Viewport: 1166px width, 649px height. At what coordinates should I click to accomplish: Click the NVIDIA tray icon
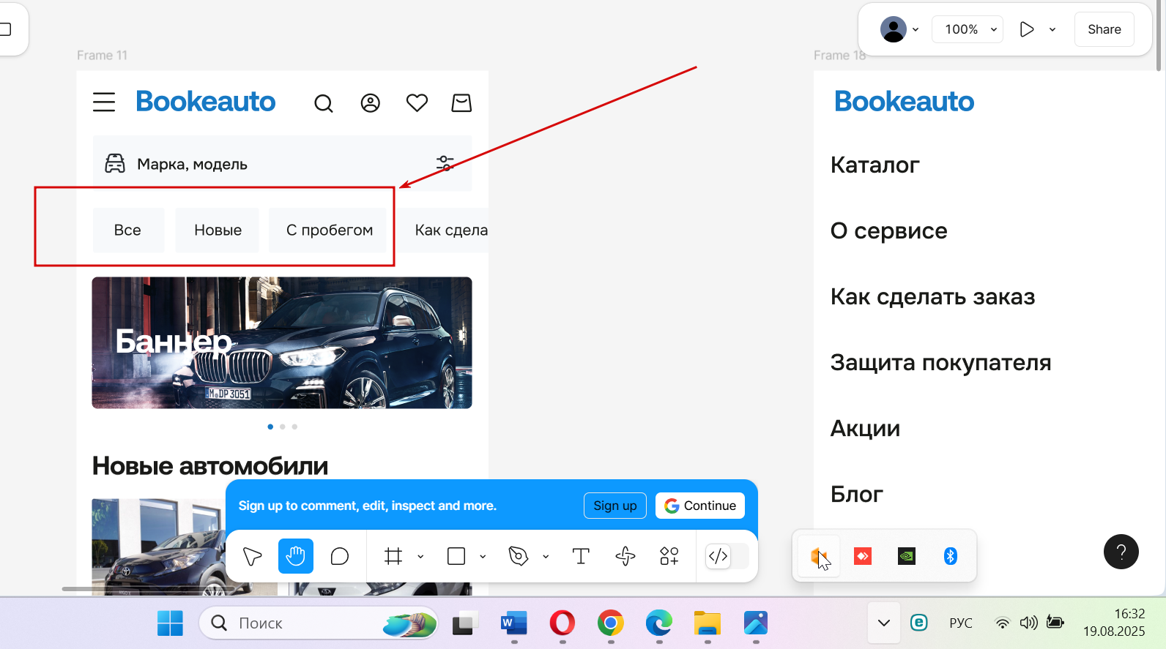907,556
